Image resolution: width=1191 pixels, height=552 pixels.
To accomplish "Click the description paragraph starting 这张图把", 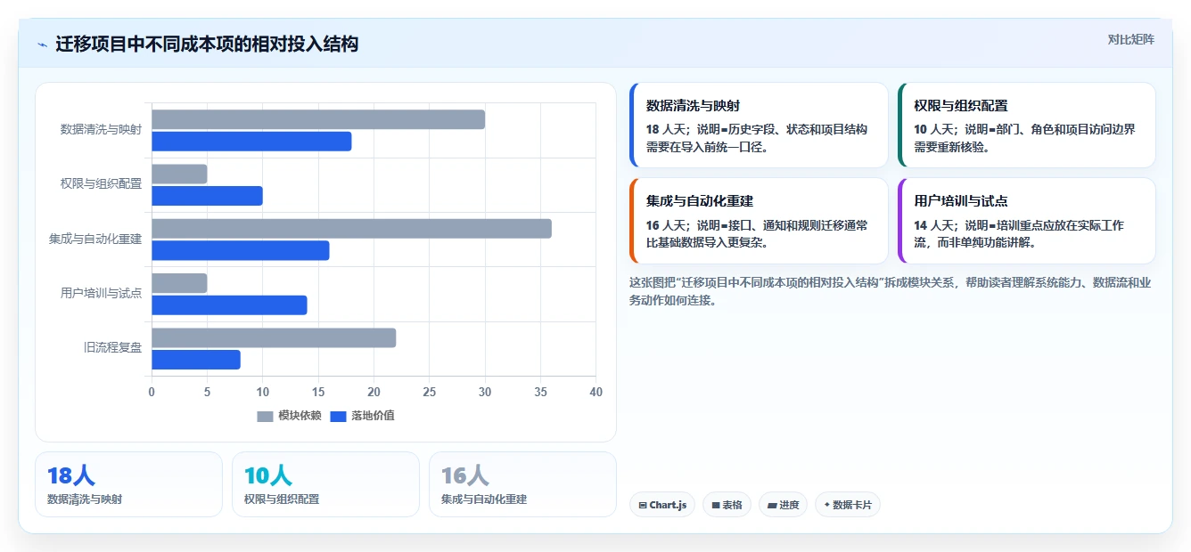I will click(890, 291).
